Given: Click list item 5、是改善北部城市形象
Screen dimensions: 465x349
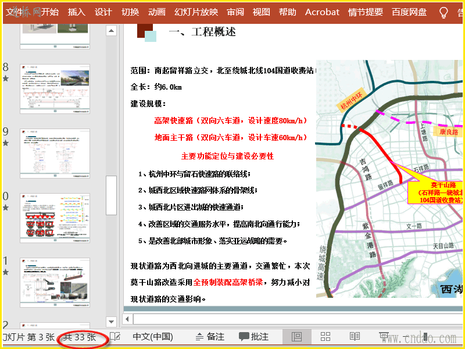Looking at the screenshot, I should point(213,241).
